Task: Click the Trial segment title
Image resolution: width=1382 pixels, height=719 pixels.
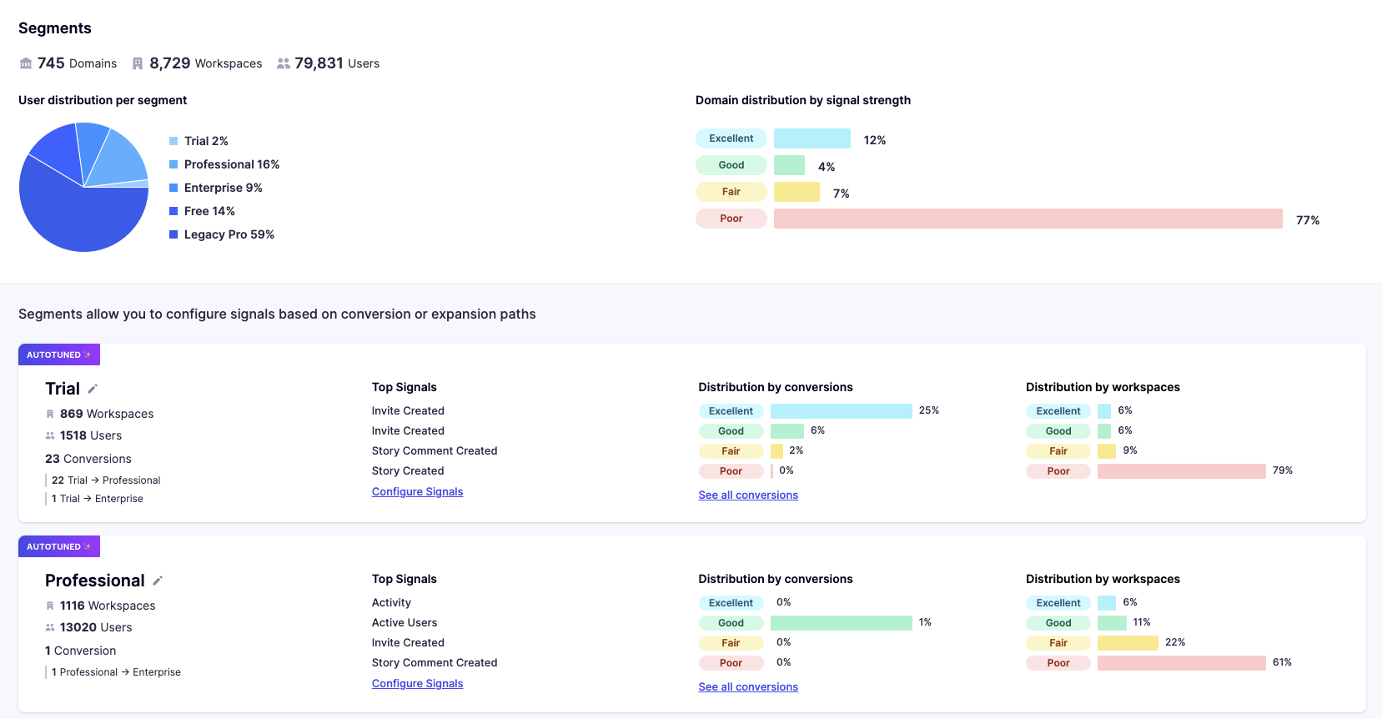Action: (x=63, y=389)
